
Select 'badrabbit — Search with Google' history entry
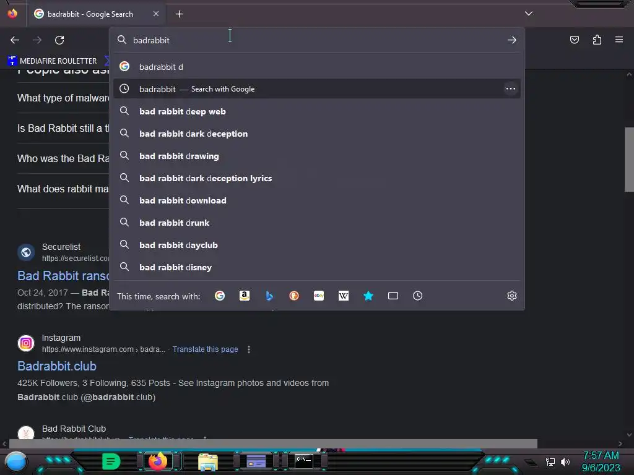pos(317,89)
